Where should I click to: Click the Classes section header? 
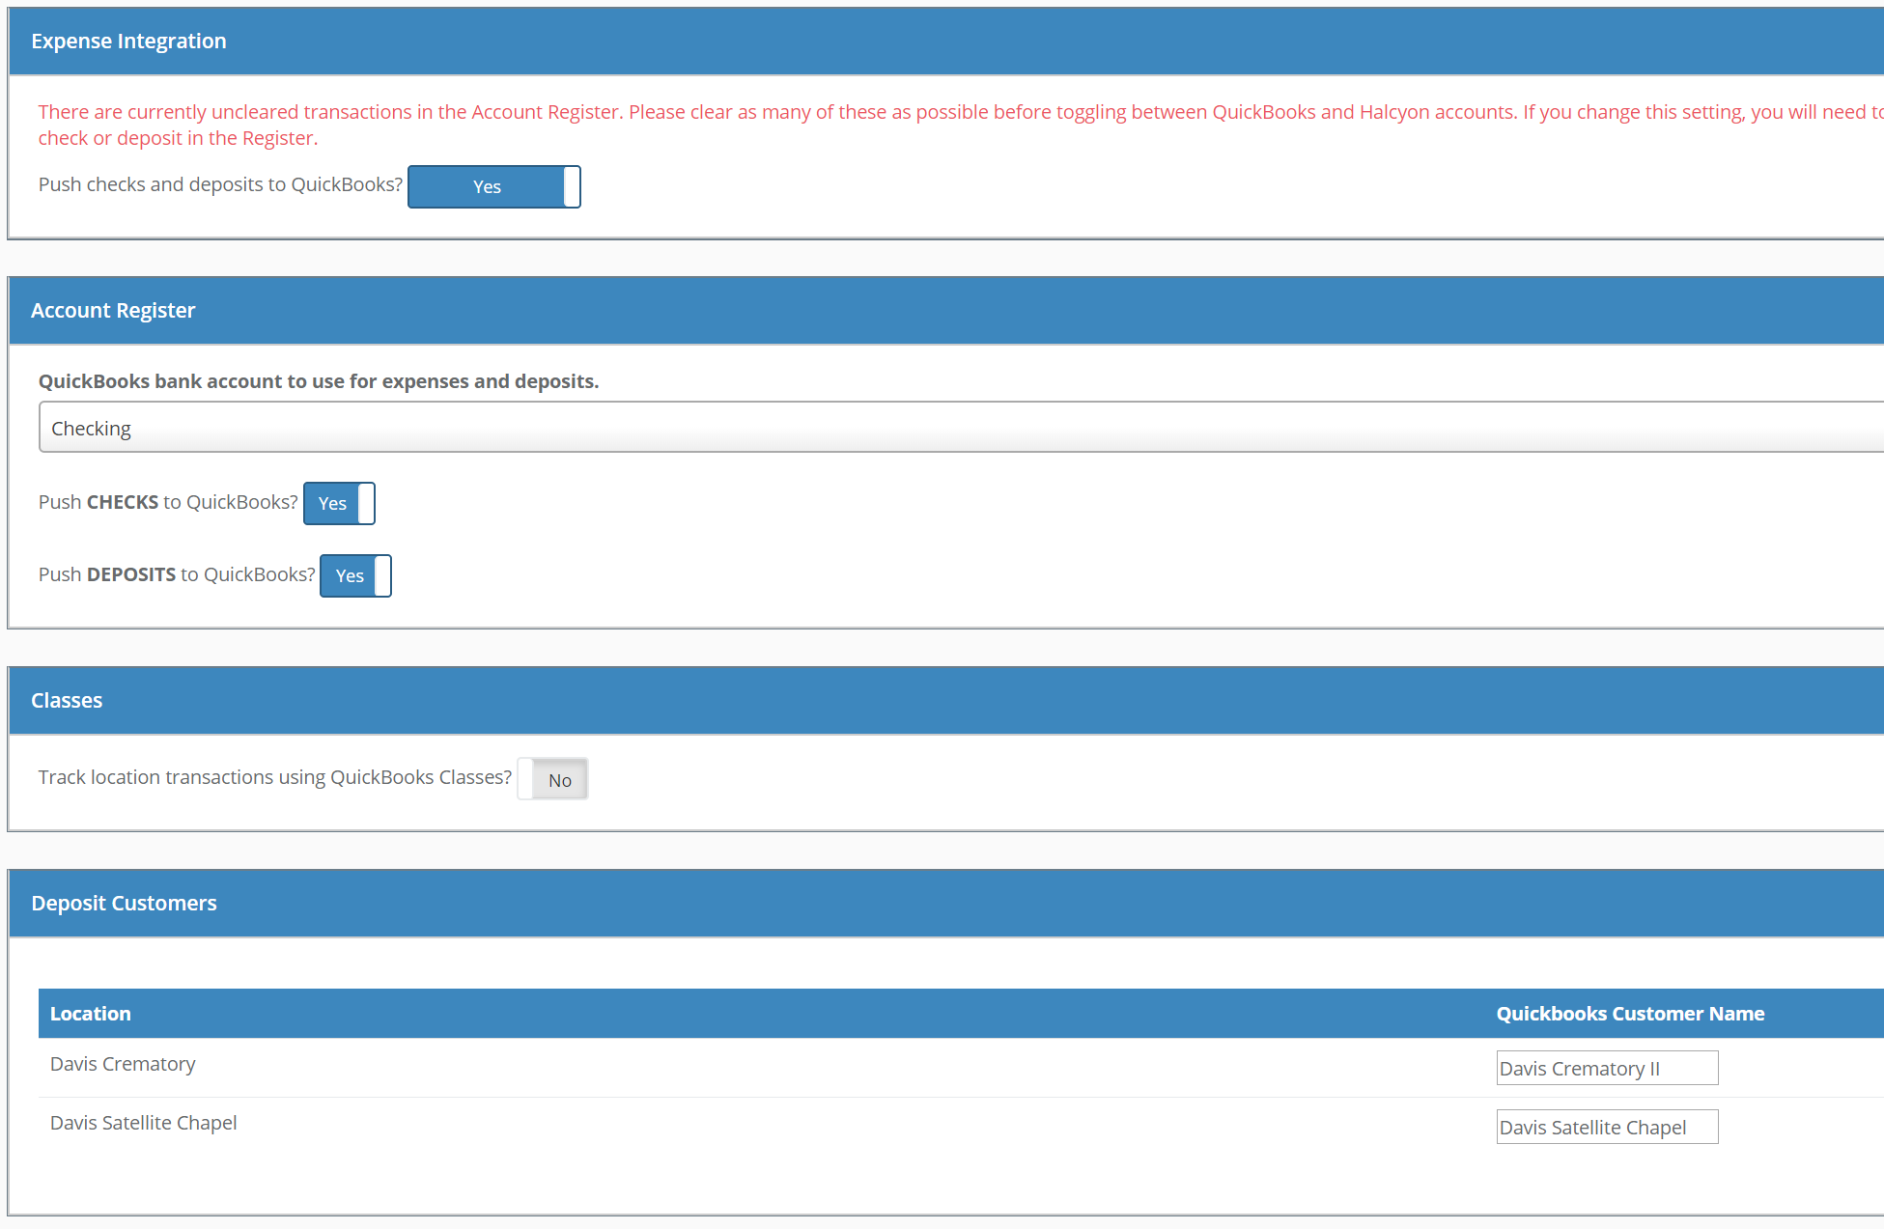[x=67, y=700]
